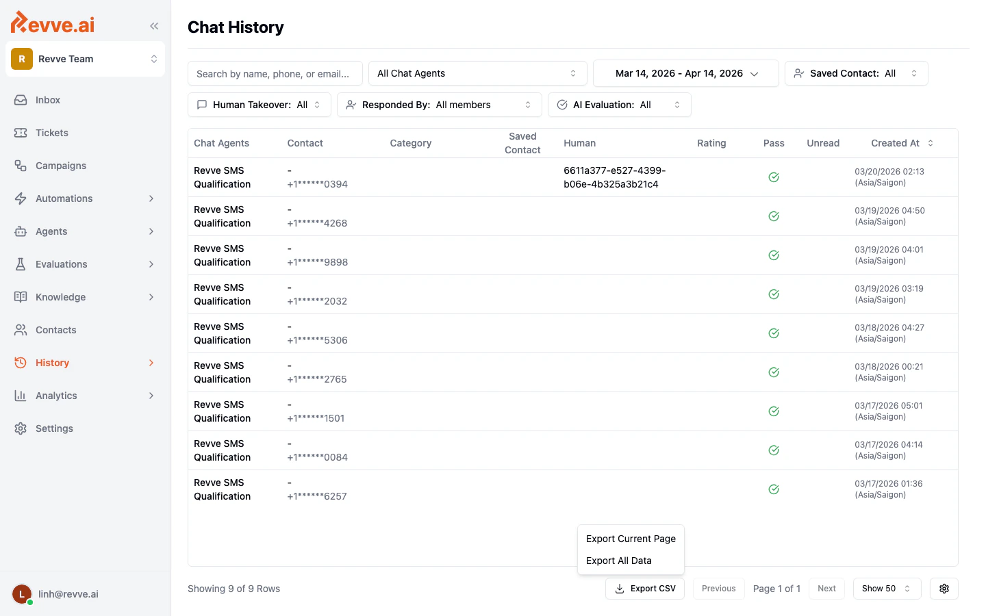Open Contacts from the sidebar
This screenshot has height=616, width=986.
[85, 330]
